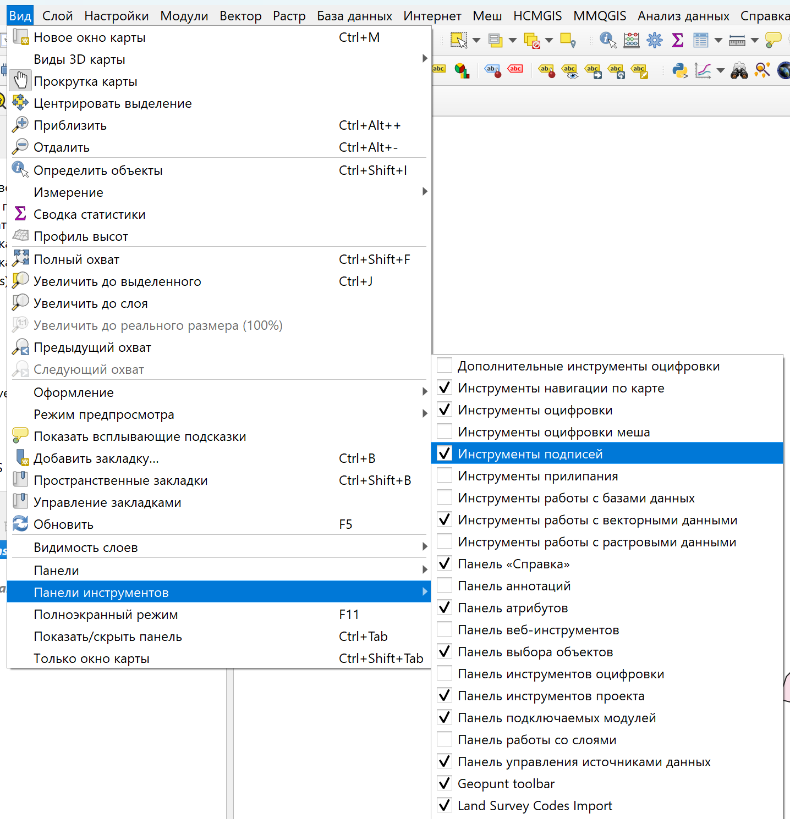Click the Change Label Properties pencil icon
Screen dimensions: 790x819
click(x=639, y=71)
